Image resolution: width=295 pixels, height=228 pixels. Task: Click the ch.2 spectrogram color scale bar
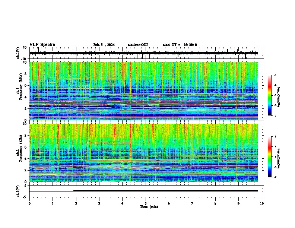click(x=269, y=157)
